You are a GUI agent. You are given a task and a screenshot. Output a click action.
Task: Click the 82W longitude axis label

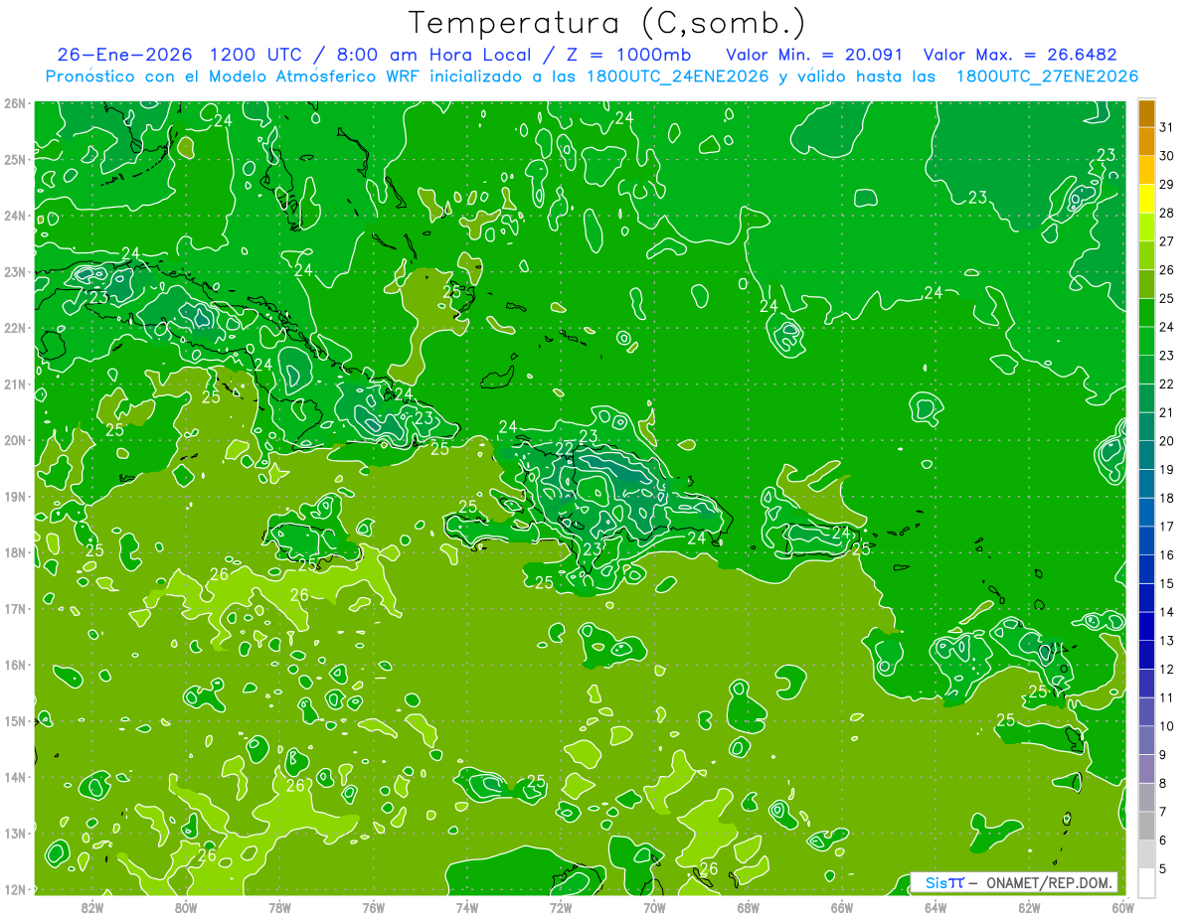tap(92, 908)
